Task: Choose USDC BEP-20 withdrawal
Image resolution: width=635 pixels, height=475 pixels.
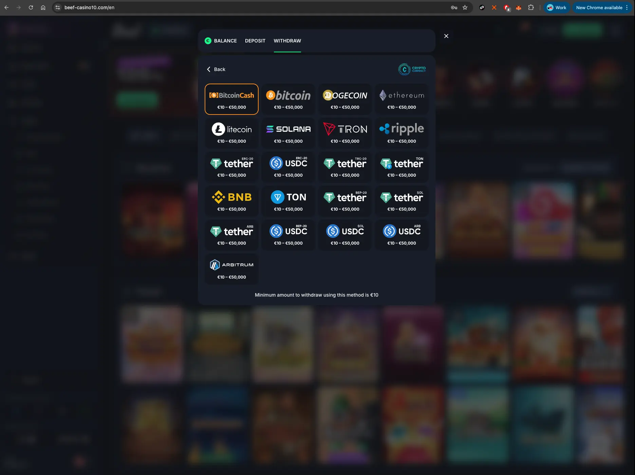Action: [x=288, y=235]
